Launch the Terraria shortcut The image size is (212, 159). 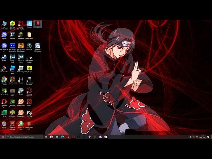21,91
